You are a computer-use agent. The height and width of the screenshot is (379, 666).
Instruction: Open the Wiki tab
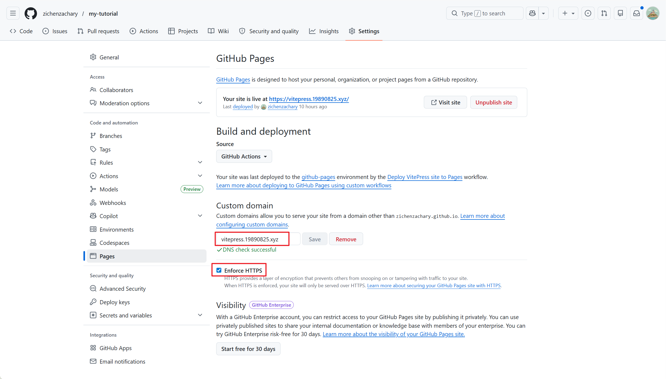[x=218, y=31]
